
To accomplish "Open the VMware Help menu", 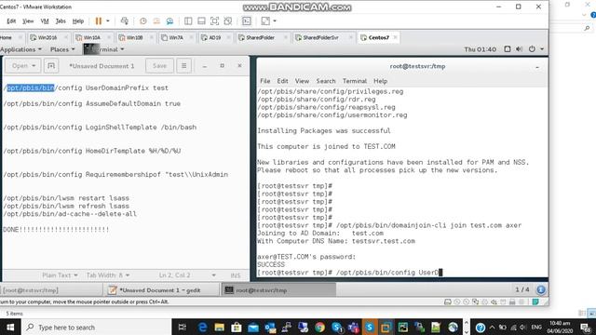I will click(78, 21).
